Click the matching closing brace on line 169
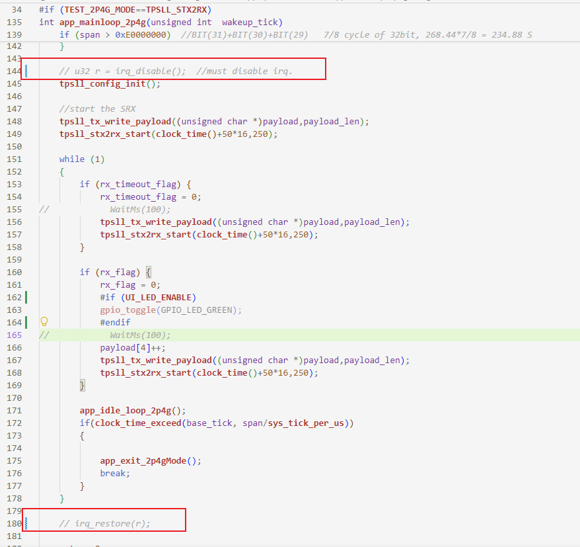The width and height of the screenshot is (580, 547). click(x=82, y=386)
